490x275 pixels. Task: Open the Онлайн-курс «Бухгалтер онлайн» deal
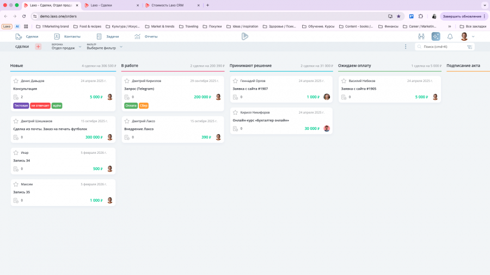click(x=261, y=120)
